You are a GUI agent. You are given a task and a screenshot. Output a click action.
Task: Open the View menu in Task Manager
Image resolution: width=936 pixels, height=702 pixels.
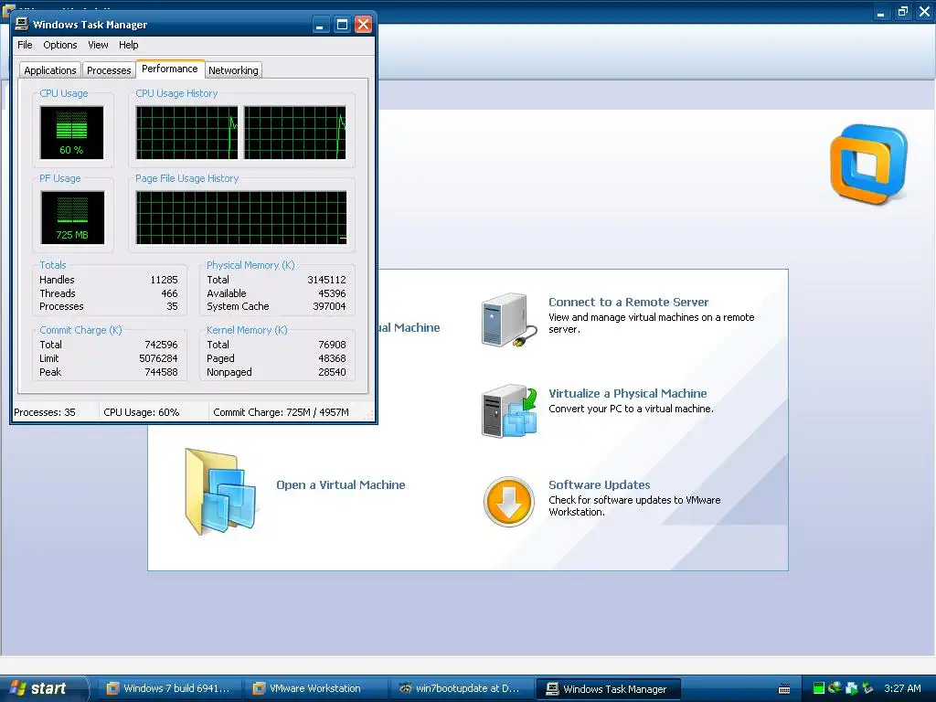pos(98,45)
